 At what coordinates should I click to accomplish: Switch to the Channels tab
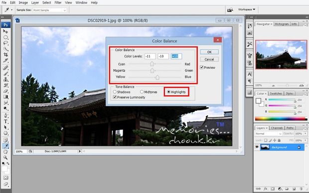click(x=277, y=128)
